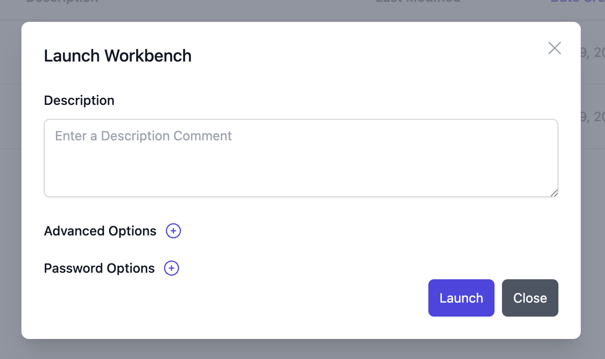Focus the Enter a Description Comment textbox
Screen dimensions: 605x359
pyautogui.click(x=301, y=158)
